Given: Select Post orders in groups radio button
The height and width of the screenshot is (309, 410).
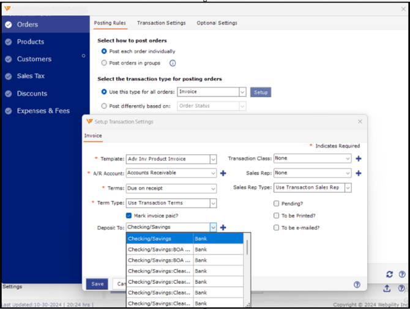Looking at the screenshot, I should click(x=104, y=63).
